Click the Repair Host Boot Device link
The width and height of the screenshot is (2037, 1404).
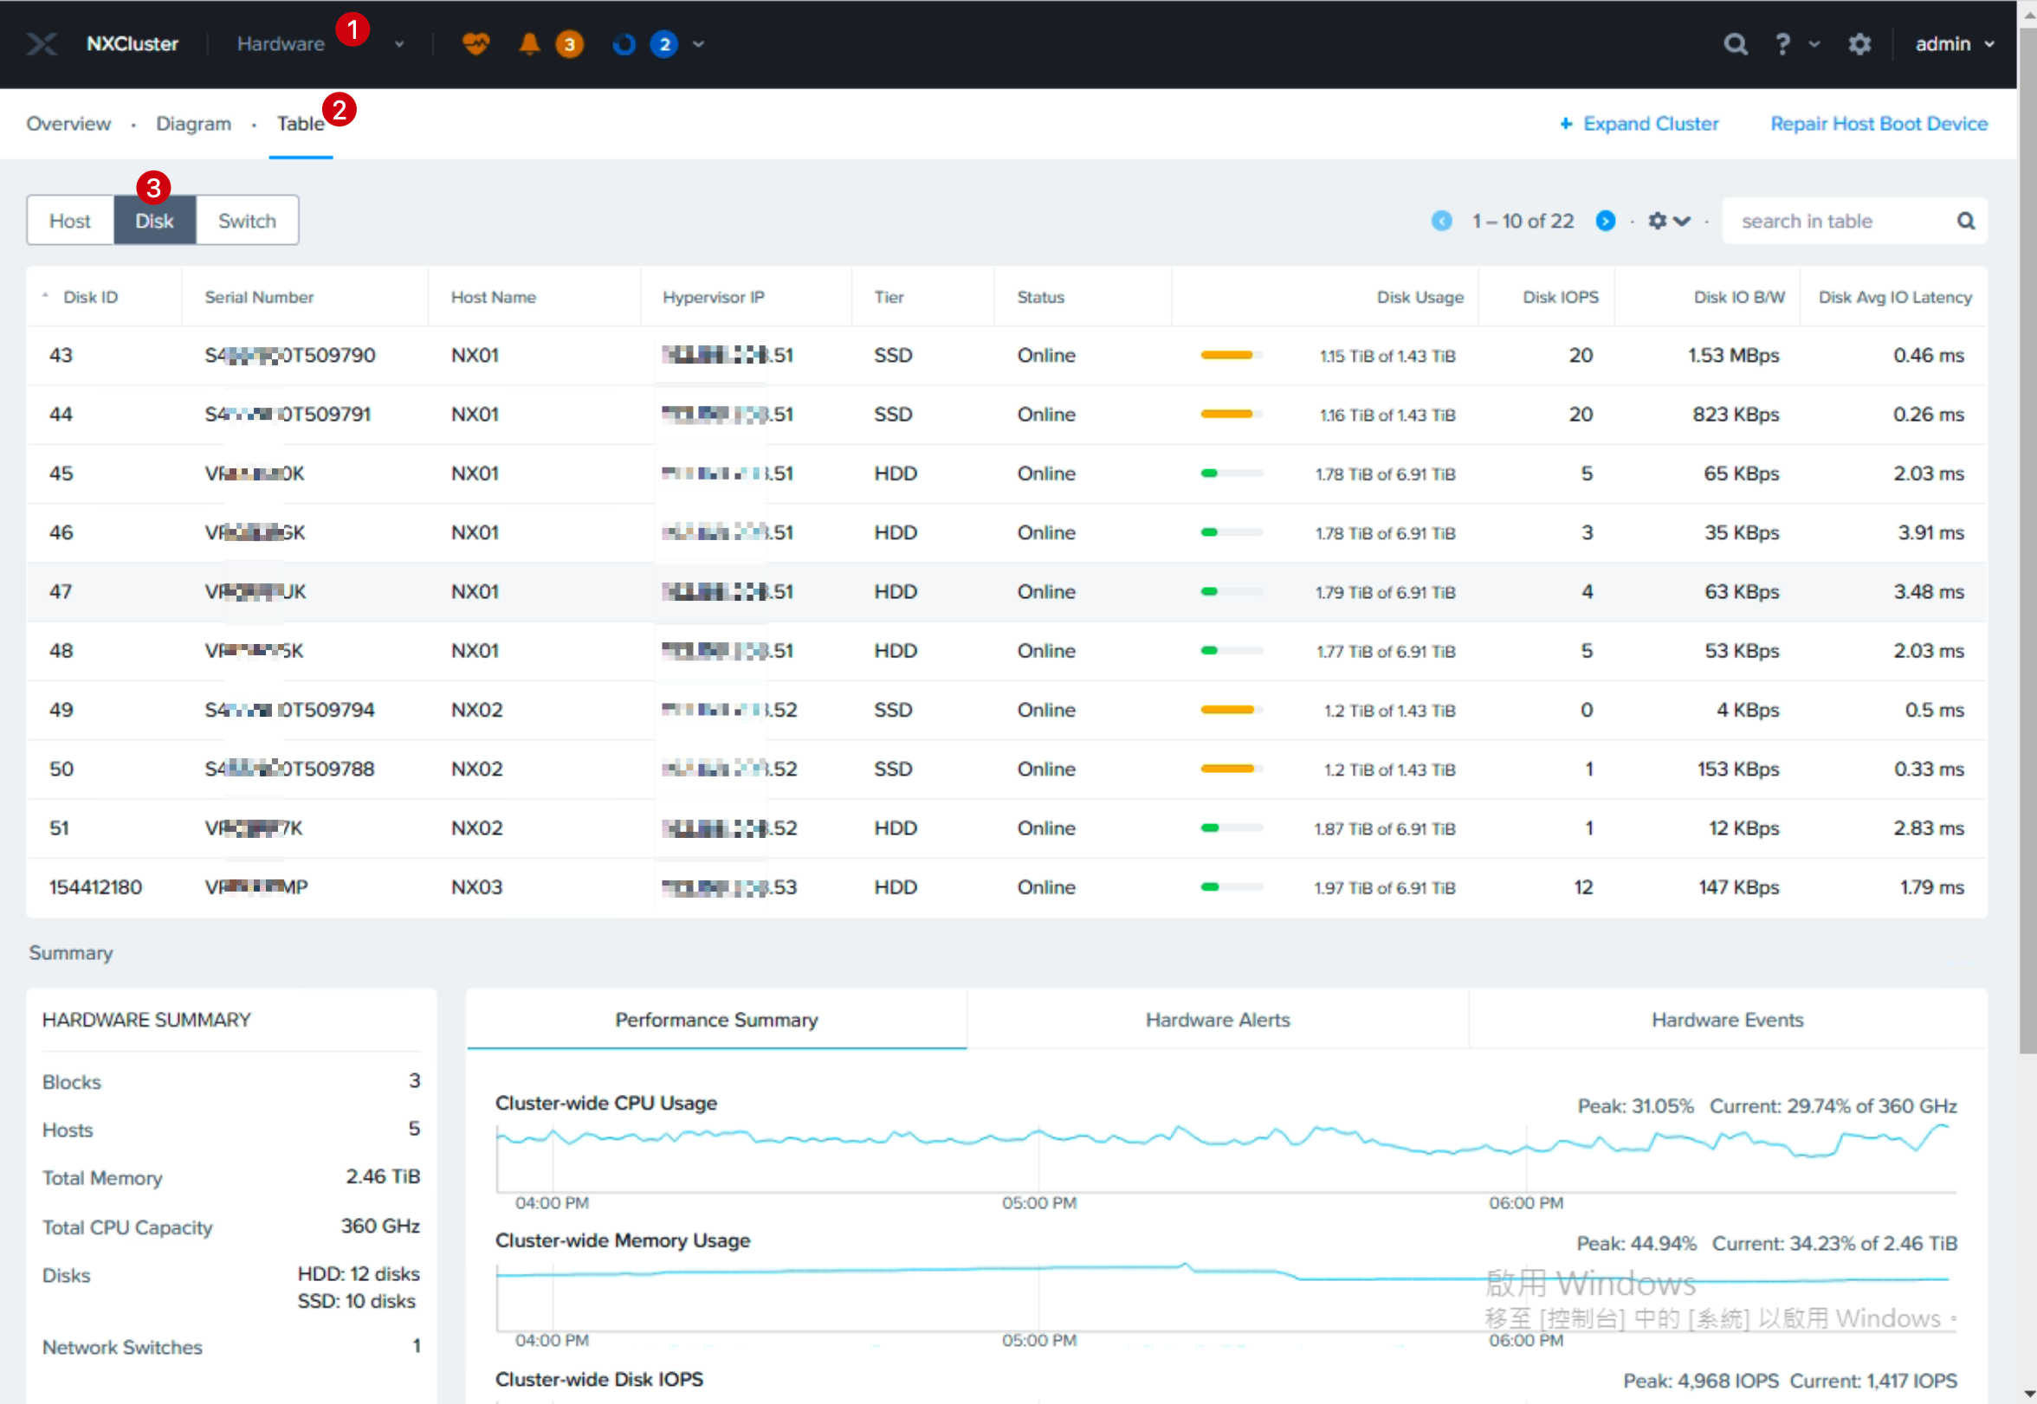point(1879,124)
